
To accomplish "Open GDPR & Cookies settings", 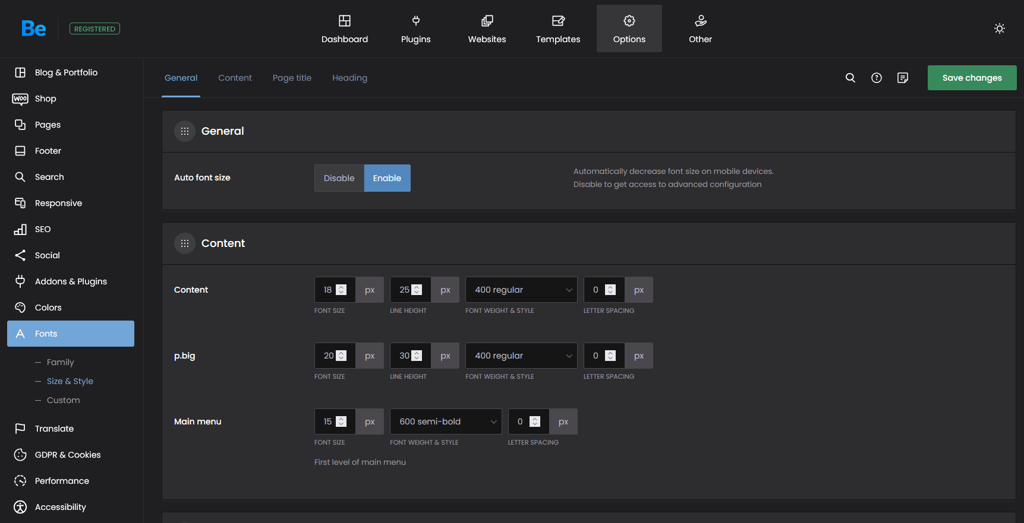I will [x=71, y=455].
